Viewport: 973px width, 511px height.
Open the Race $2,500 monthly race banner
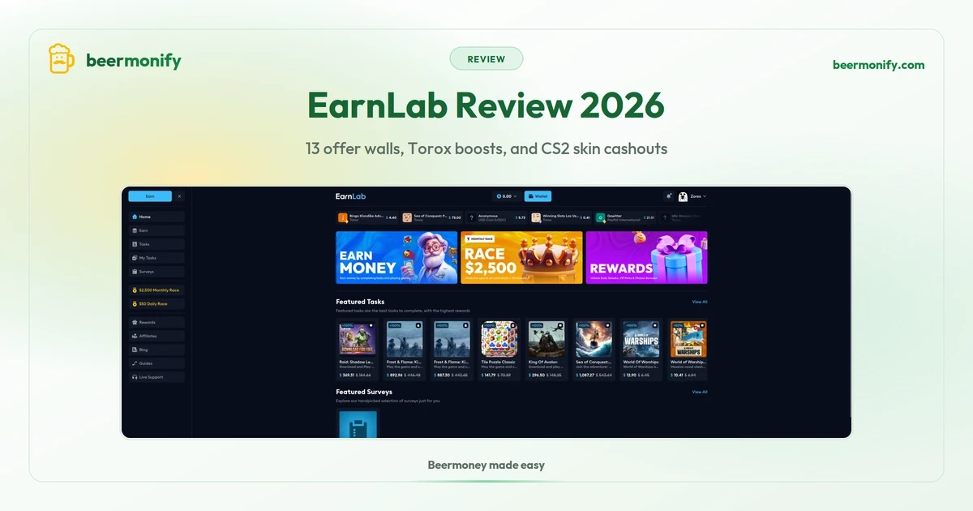[x=521, y=257]
